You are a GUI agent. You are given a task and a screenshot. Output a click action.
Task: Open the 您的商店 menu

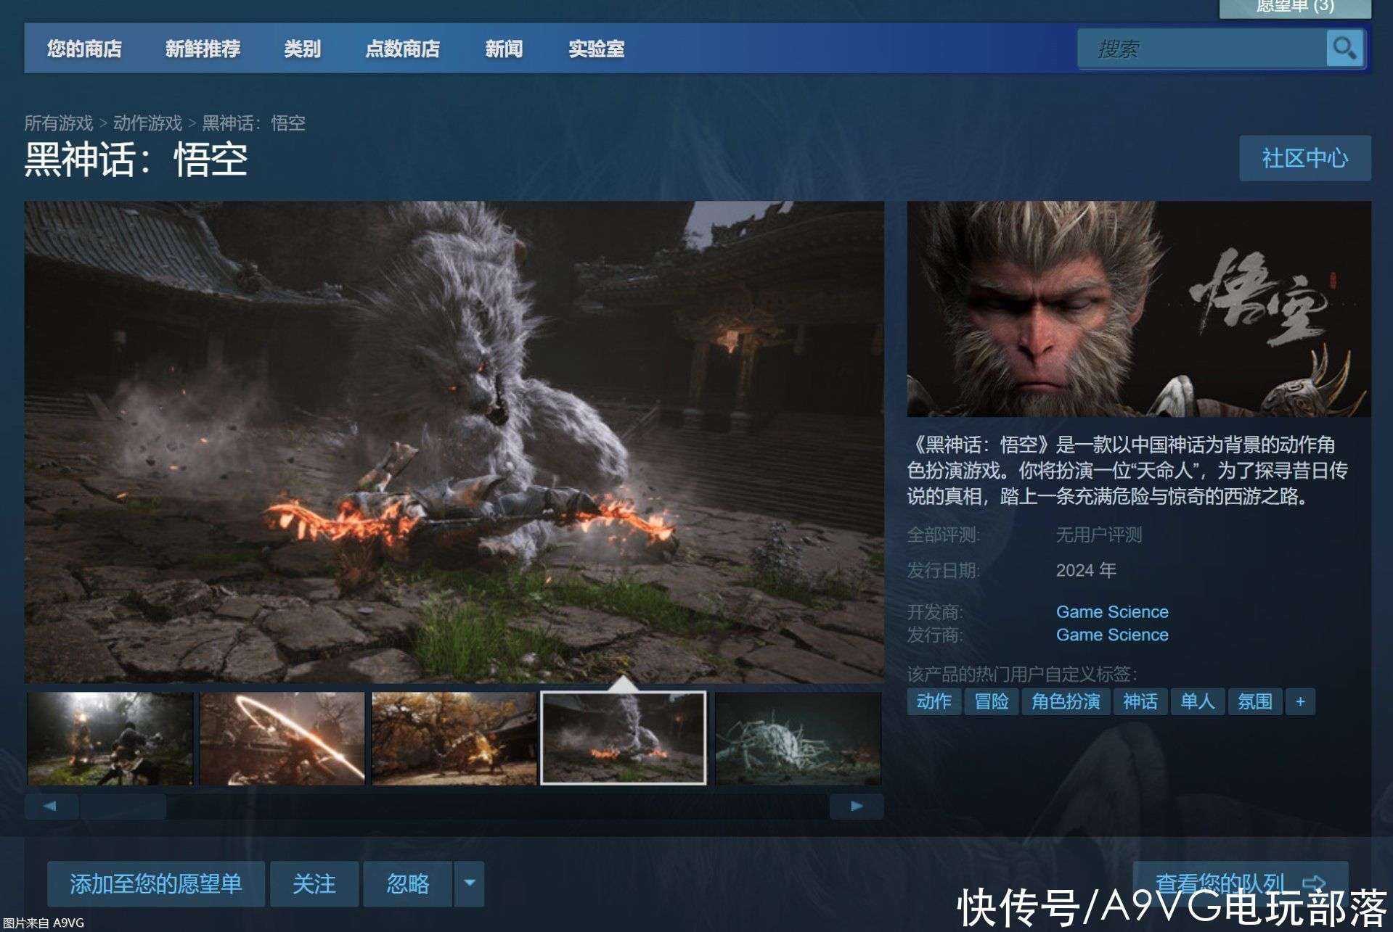click(x=84, y=49)
